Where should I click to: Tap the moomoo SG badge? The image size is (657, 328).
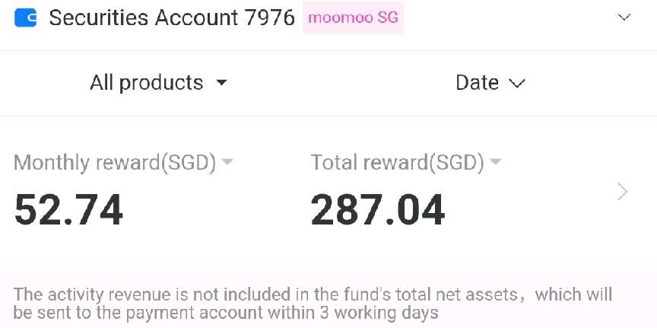tap(353, 18)
